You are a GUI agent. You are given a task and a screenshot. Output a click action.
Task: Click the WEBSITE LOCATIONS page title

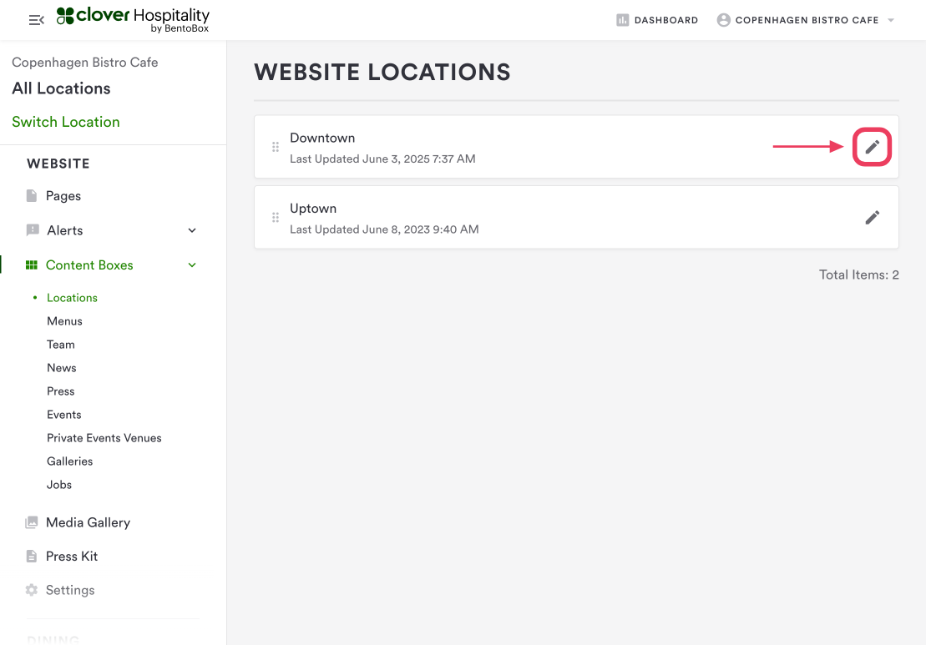[x=382, y=72]
